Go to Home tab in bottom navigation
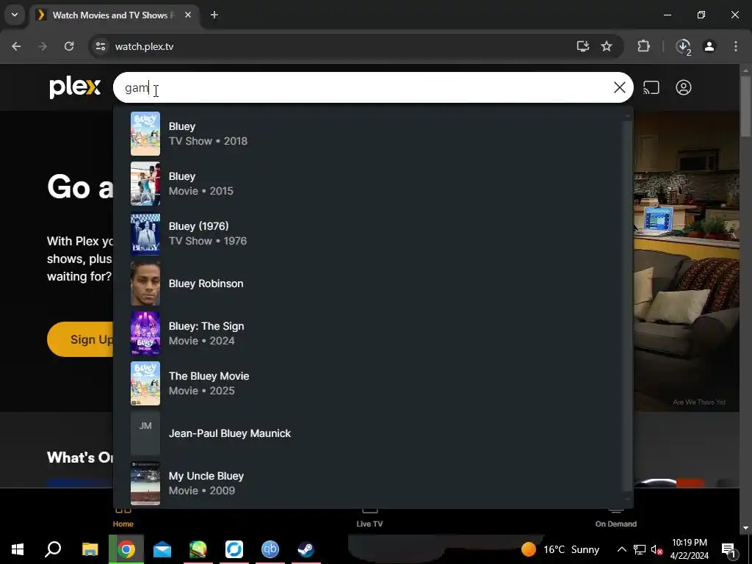Screen dimensions: 752x564 coord(123,518)
